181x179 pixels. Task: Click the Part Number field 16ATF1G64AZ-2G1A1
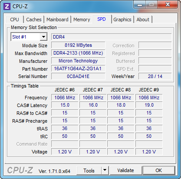click(78, 68)
